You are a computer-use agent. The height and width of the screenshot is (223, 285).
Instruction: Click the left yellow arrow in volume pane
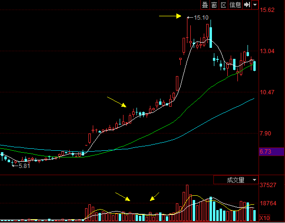[x=123, y=197]
